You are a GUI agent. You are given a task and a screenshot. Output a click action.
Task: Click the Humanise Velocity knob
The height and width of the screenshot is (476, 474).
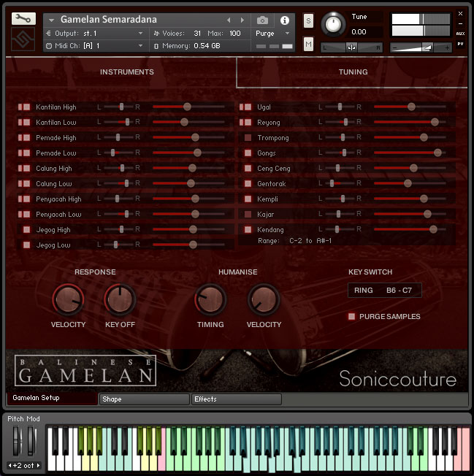pos(264,299)
